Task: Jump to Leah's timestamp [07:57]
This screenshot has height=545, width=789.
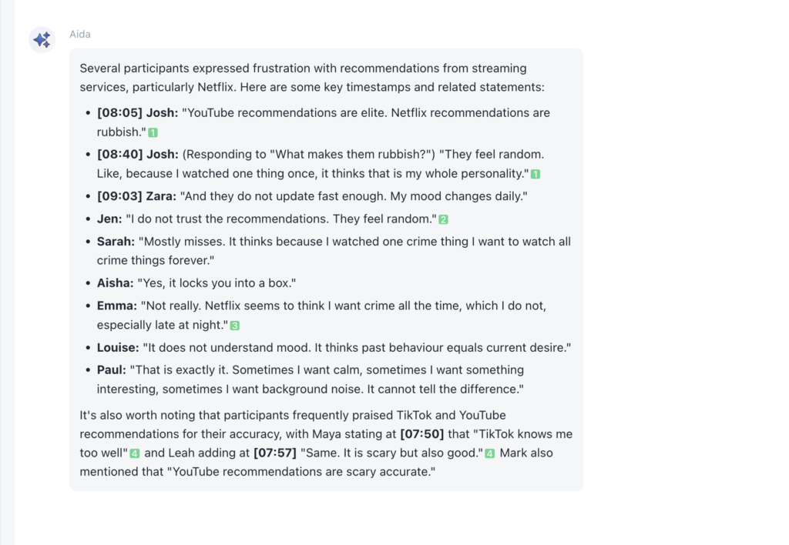Action: tap(274, 453)
